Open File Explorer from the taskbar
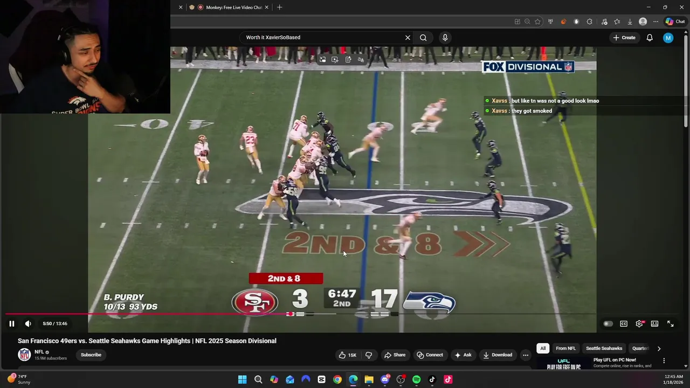 tap(369, 379)
